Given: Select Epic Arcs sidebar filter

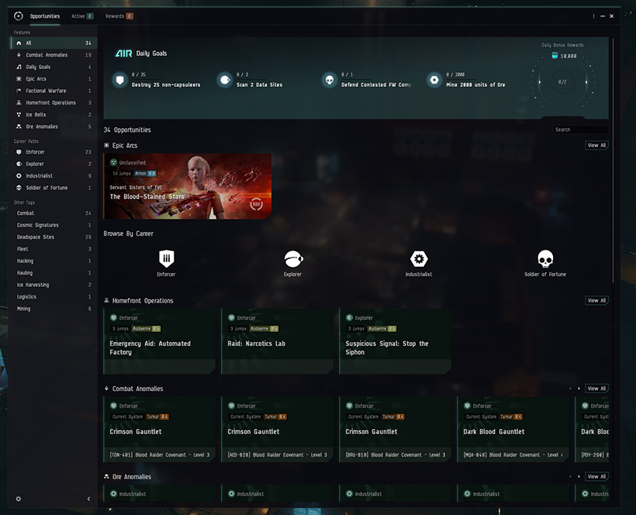Looking at the screenshot, I should coord(54,78).
